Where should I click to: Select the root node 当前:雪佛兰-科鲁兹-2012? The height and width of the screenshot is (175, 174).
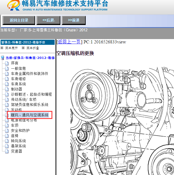[x=30, y=58]
